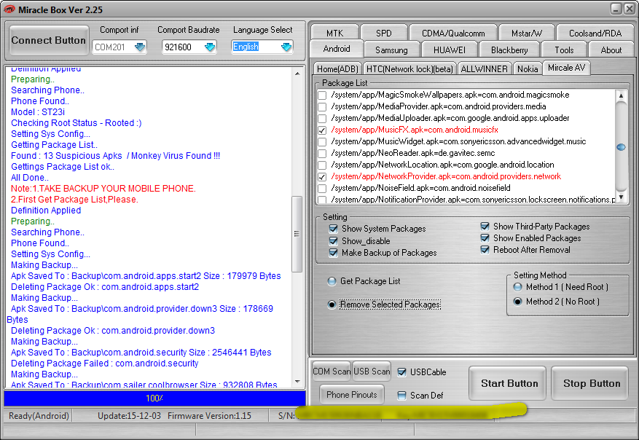Select the HUAWEI tab
The width and height of the screenshot is (639, 440).
449,50
